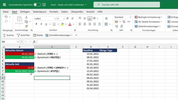Decrease indent icon
This screenshot has width=178, height=100.
(x=95, y=24)
